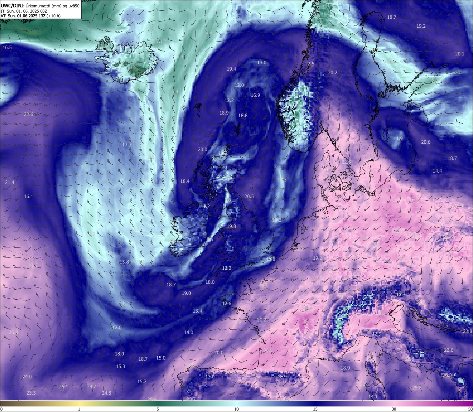Click the 22.5 value on Norway's coast

coord(310,64)
